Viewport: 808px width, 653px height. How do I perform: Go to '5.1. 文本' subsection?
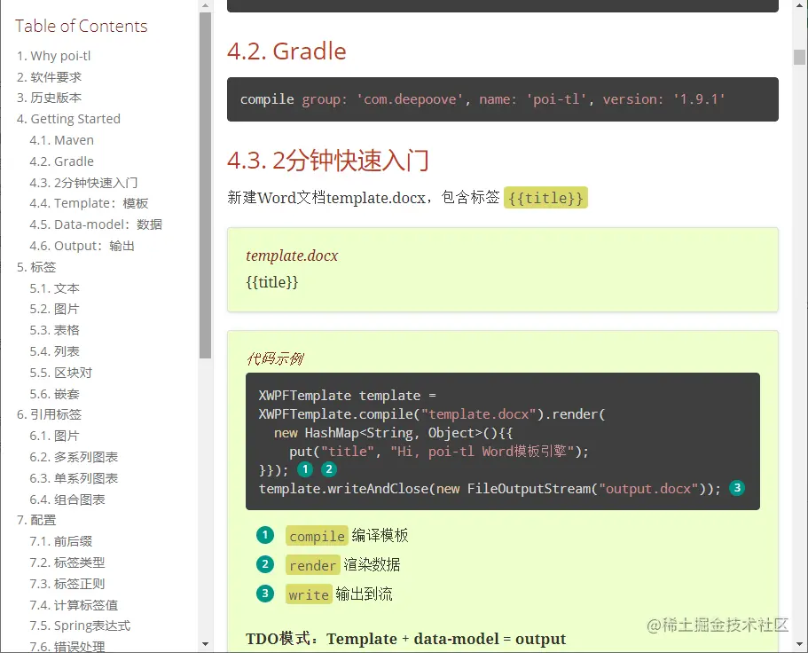54,288
